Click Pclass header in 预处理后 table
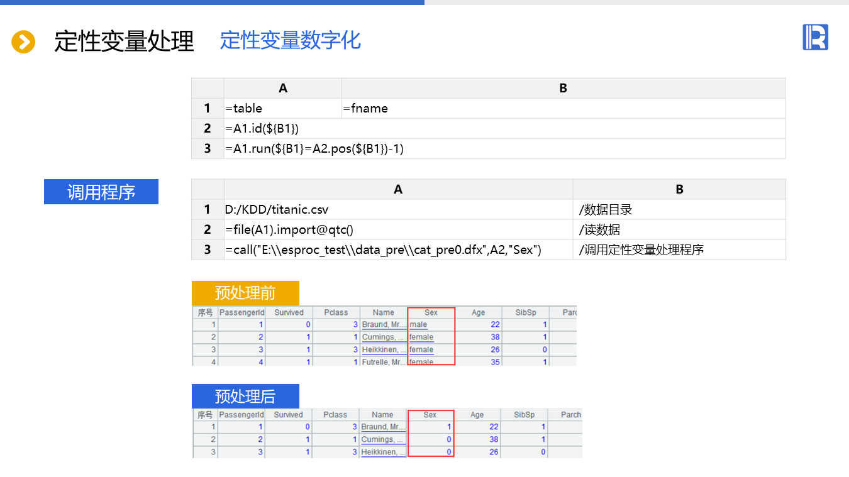This screenshot has height=477, width=849. pos(335,415)
